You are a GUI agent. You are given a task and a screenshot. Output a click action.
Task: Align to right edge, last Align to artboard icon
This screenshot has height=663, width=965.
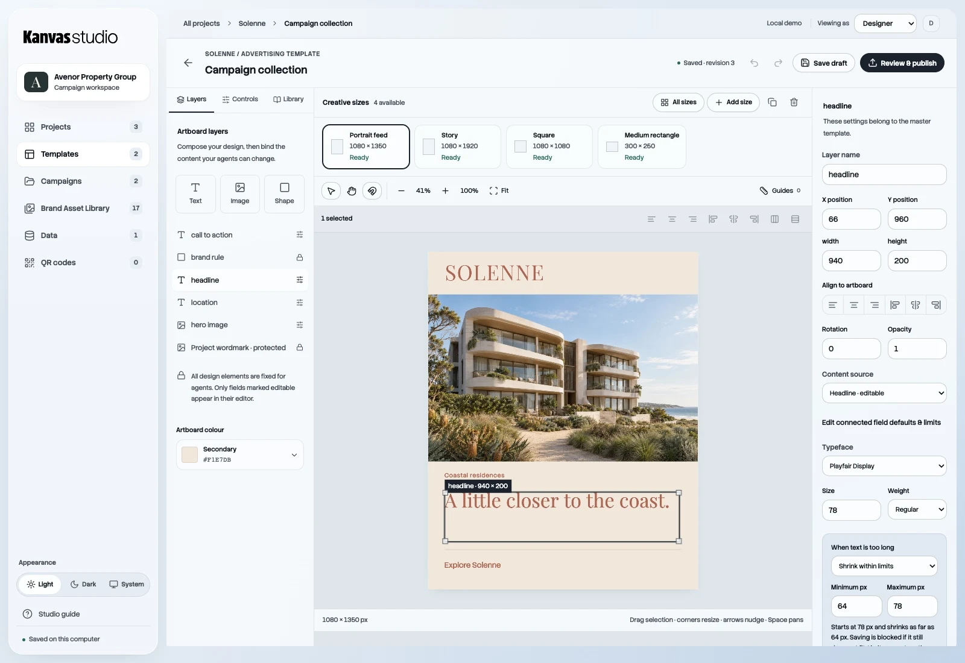click(936, 305)
